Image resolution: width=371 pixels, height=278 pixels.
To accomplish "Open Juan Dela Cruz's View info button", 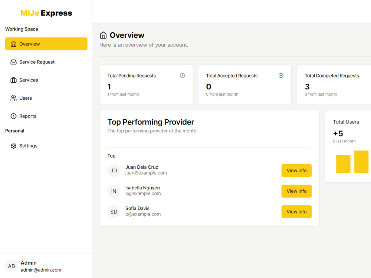I will pos(296,171).
